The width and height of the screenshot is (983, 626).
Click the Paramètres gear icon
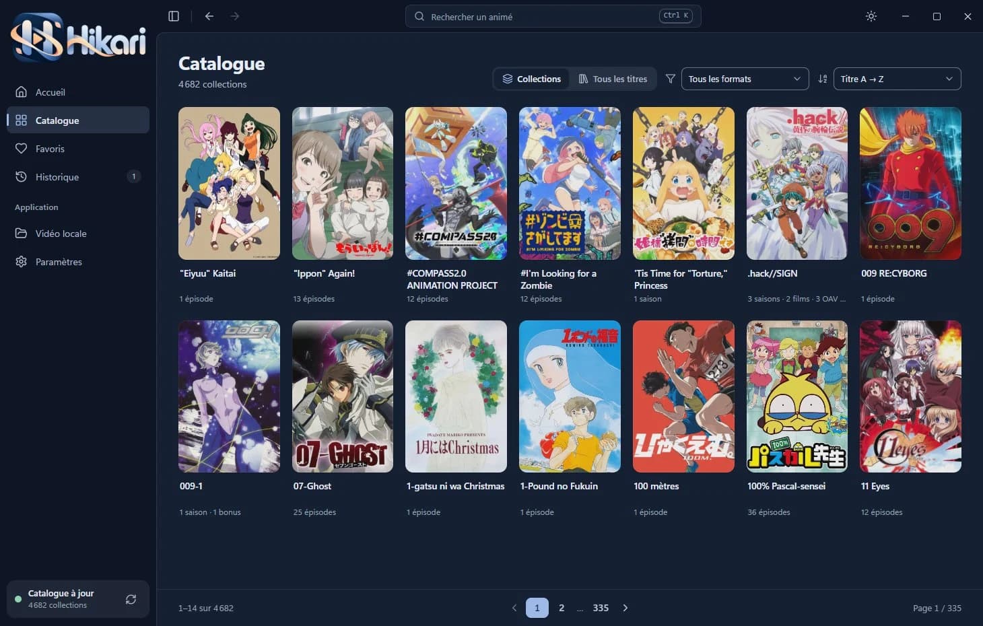point(22,261)
